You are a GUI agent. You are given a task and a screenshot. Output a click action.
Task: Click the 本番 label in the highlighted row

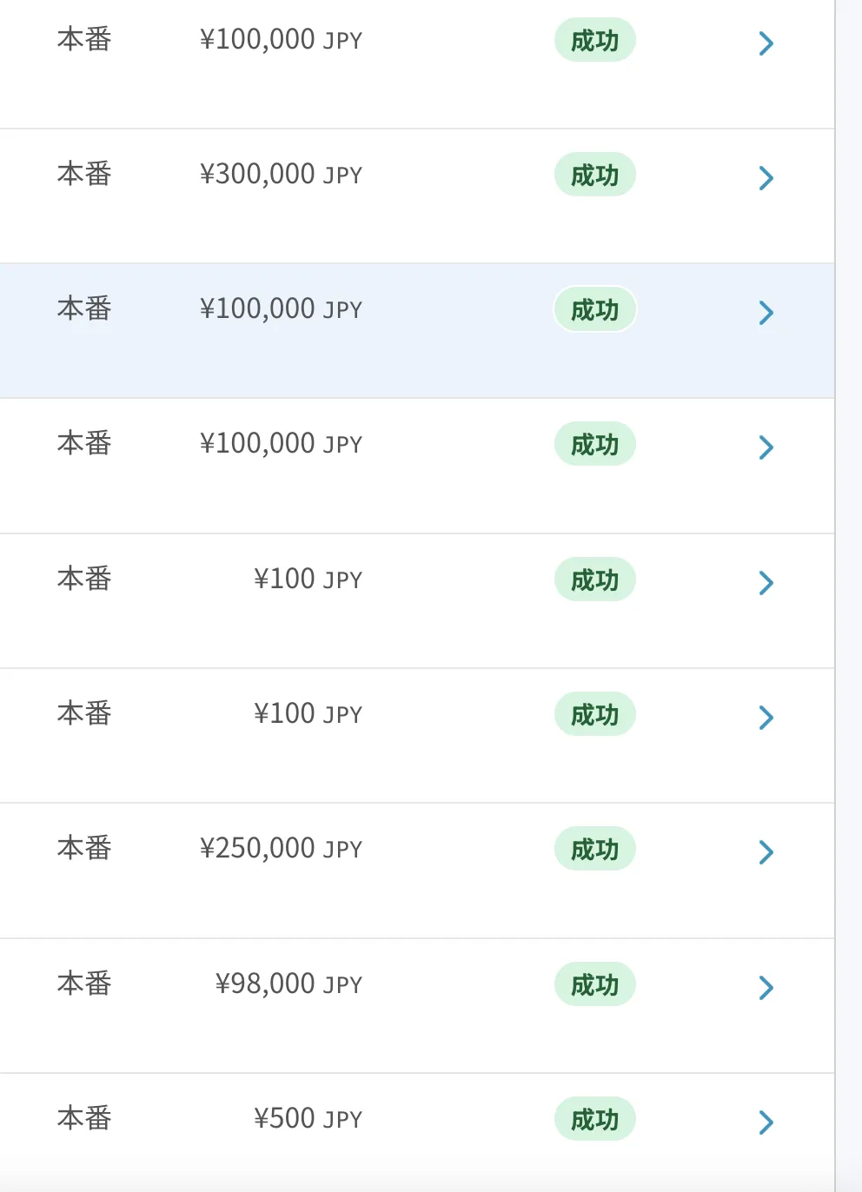tap(84, 308)
